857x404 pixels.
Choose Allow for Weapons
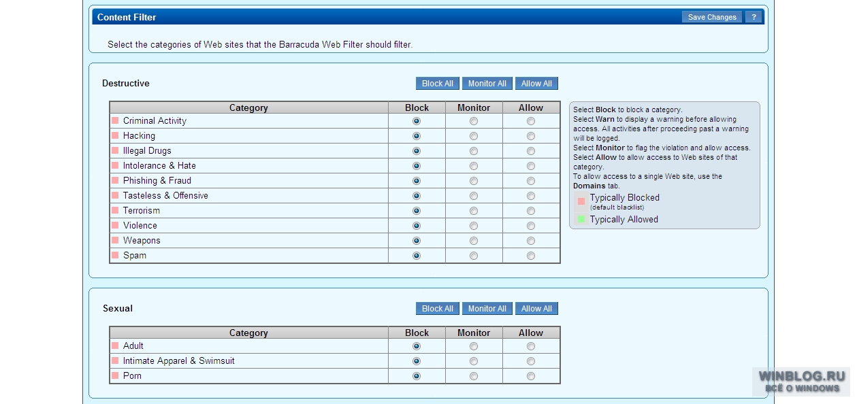click(531, 241)
